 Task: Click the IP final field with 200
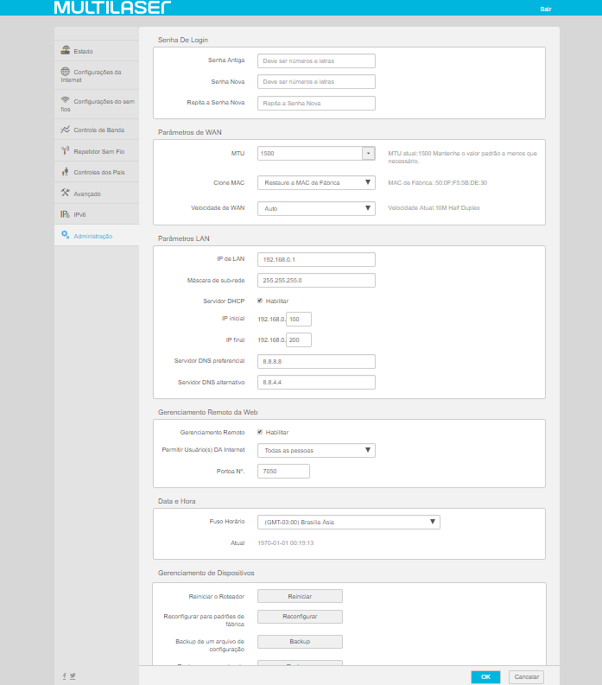point(299,339)
